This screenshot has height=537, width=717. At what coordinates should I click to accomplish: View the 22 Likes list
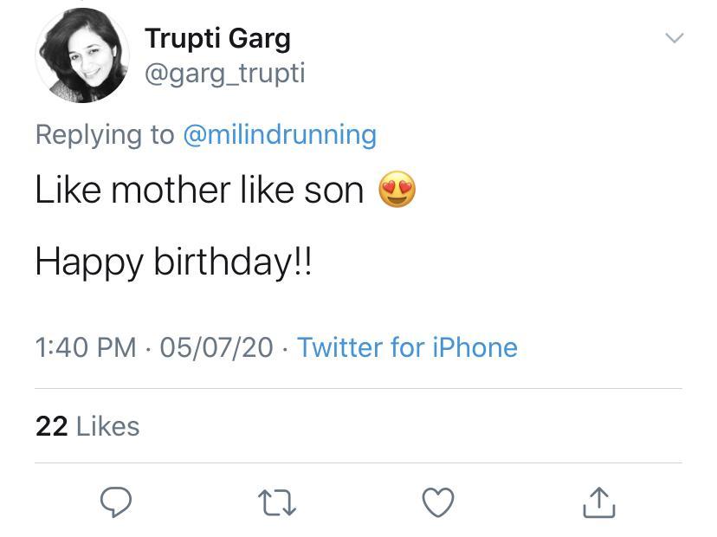(87, 426)
